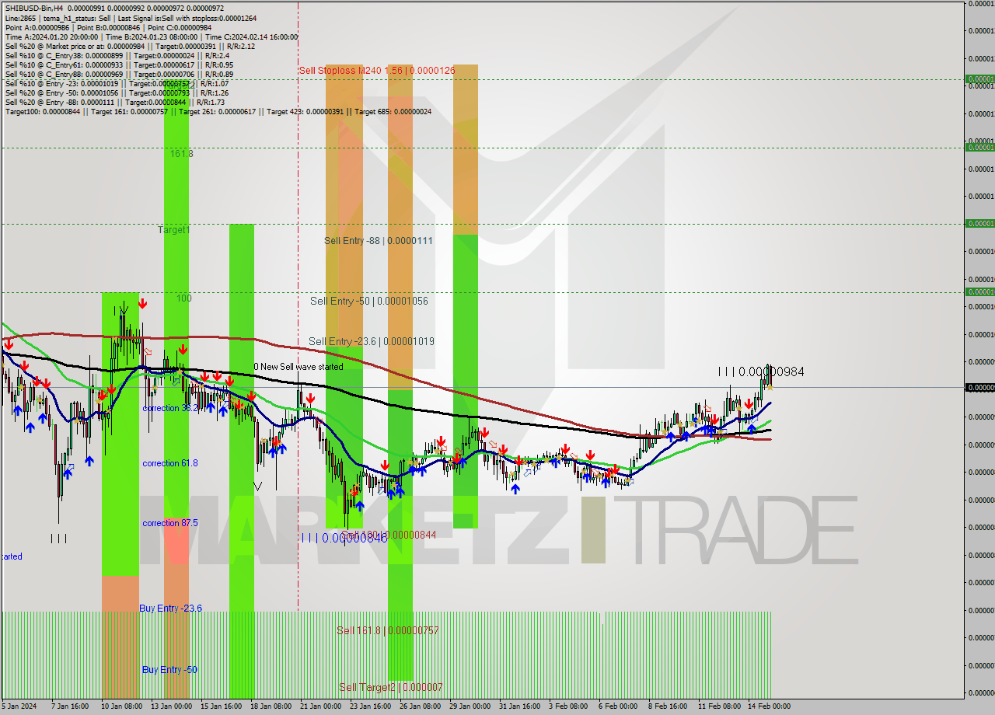Select the 'Sell %20 @ Entry -50' line
This screenshot has width=995, height=715.
[x=117, y=92]
